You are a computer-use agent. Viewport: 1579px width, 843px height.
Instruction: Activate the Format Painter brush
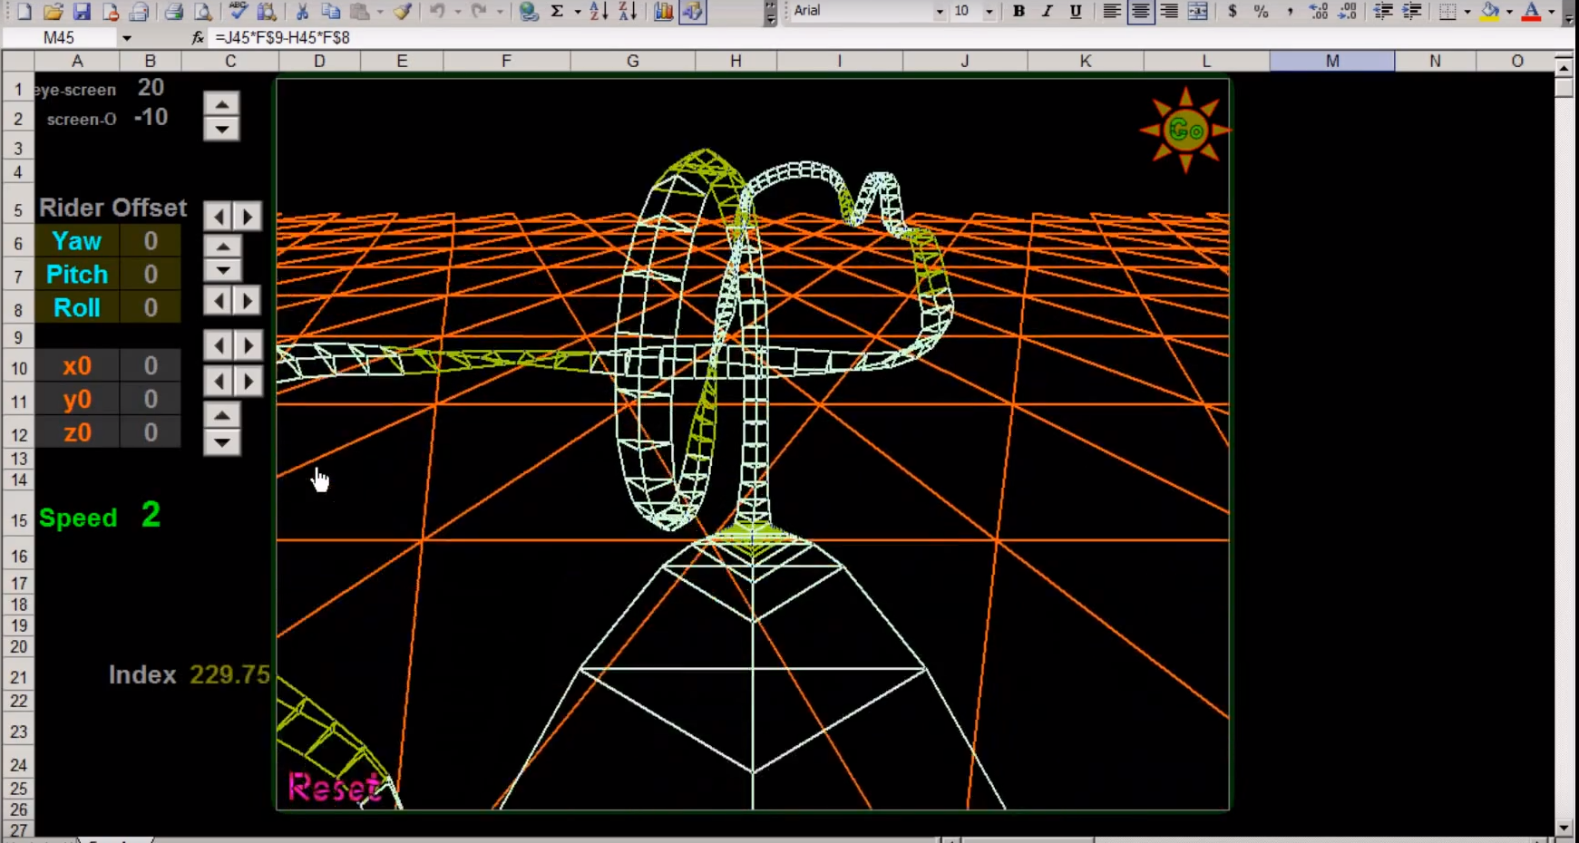tap(403, 12)
